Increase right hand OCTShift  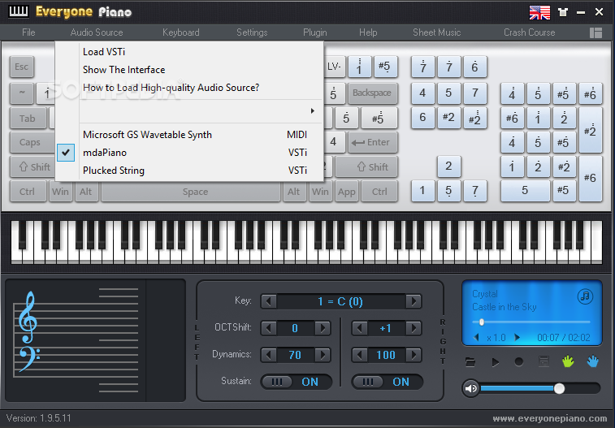click(x=414, y=328)
